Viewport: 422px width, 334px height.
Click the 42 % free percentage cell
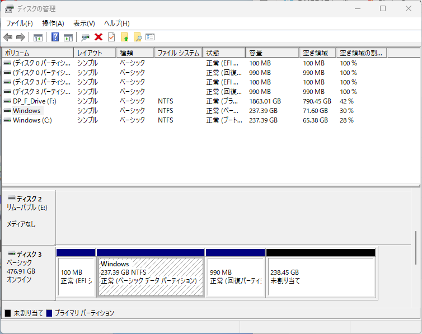click(x=346, y=101)
